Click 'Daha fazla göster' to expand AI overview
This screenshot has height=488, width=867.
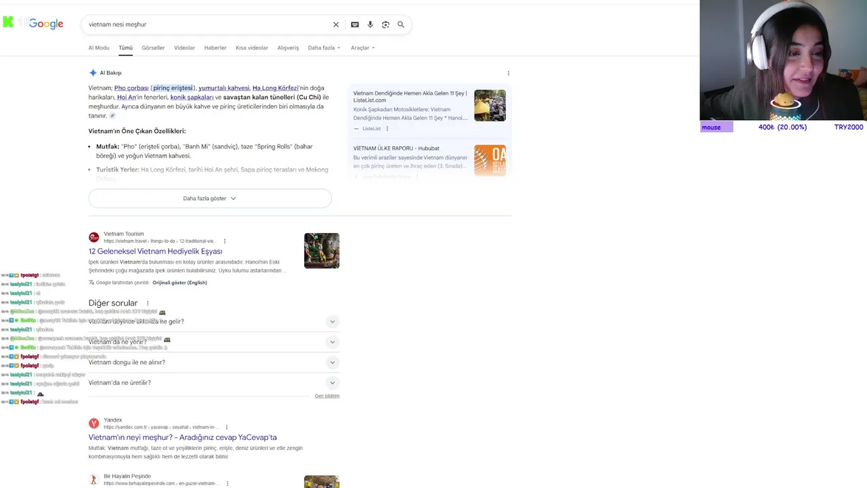(210, 199)
